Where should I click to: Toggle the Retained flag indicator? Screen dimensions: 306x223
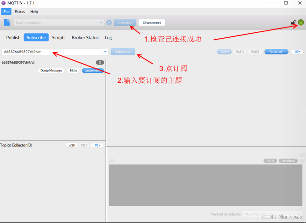click(288, 161)
